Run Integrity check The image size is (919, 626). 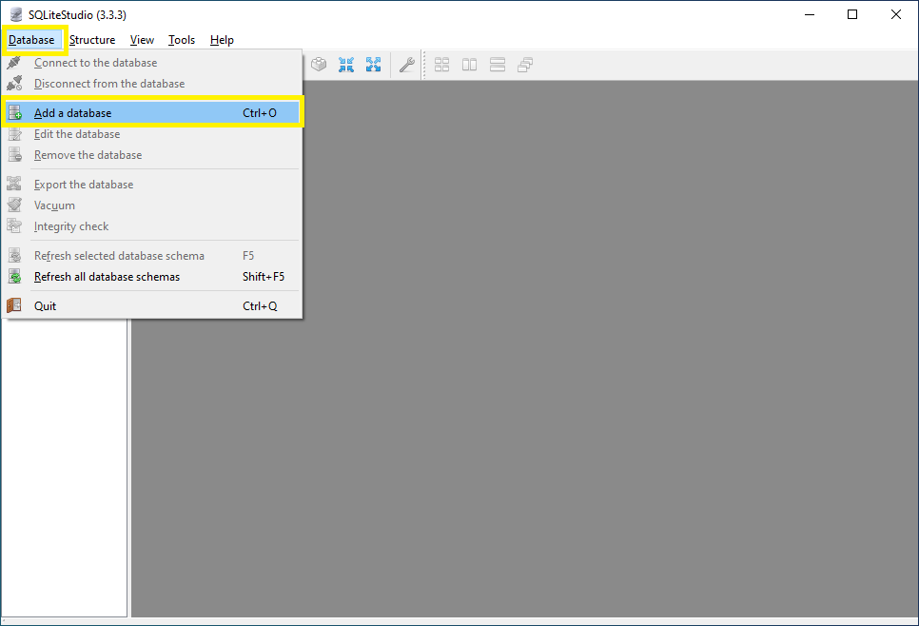click(152, 226)
